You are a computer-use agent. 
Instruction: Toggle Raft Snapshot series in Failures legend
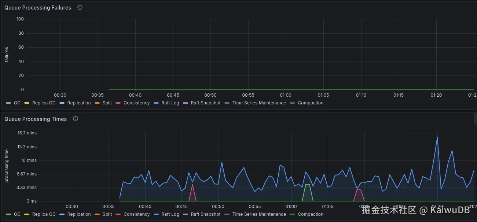click(x=202, y=103)
